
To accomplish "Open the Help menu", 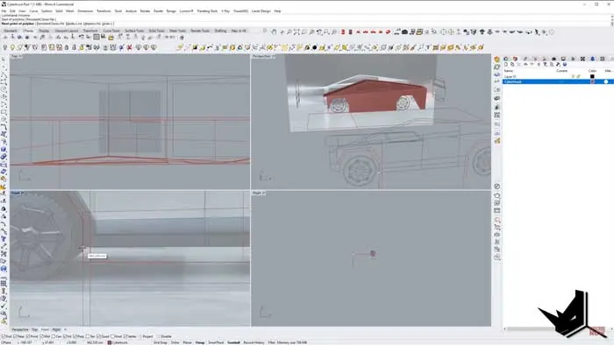I will (278, 11).
